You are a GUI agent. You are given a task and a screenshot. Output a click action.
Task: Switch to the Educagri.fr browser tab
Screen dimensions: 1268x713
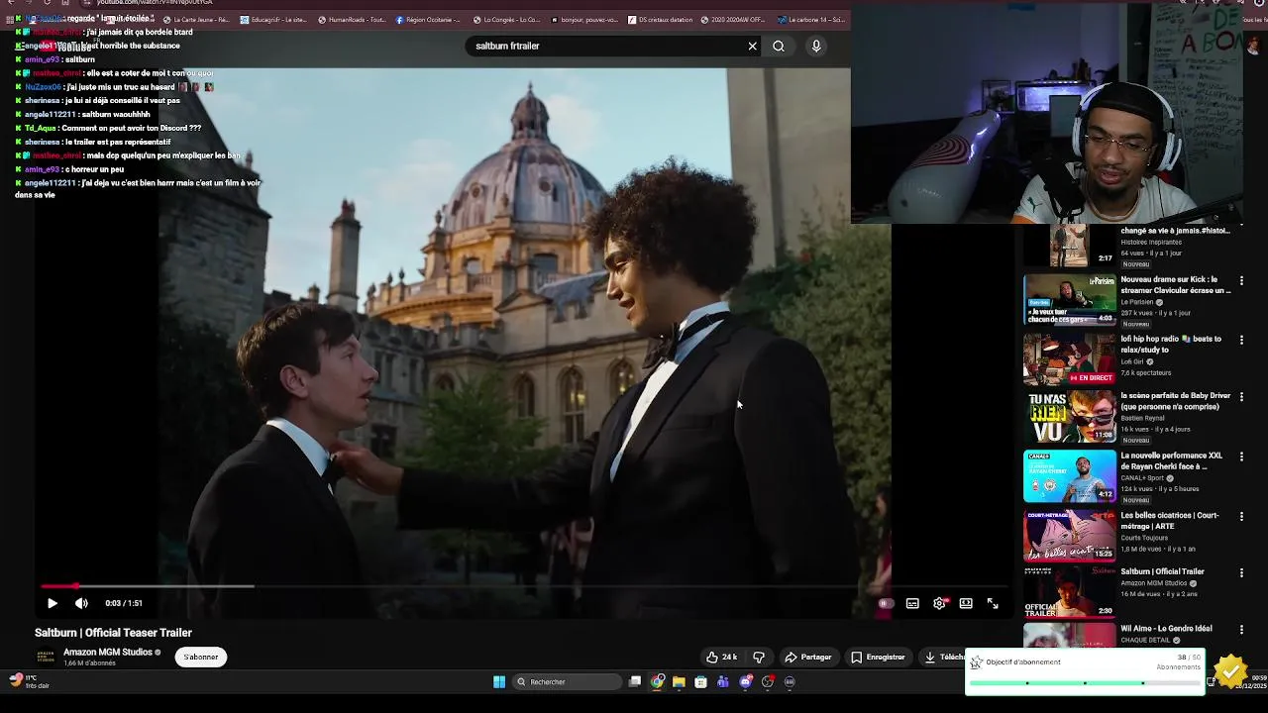tap(272, 19)
